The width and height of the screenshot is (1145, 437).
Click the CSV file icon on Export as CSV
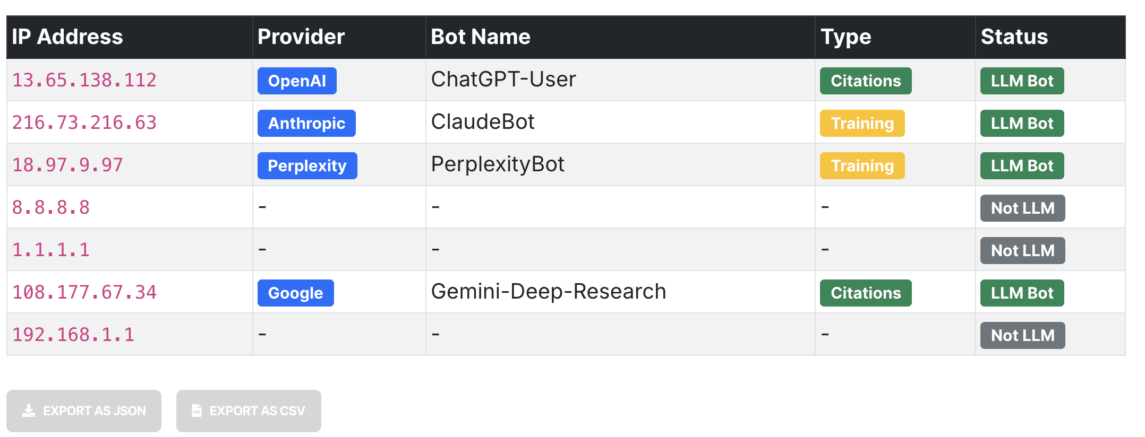click(x=196, y=410)
